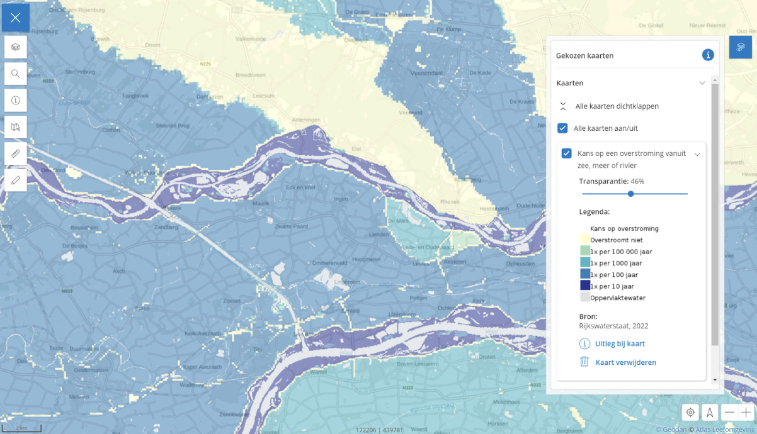Toggle the blue layers panel button top-right

click(741, 47)
